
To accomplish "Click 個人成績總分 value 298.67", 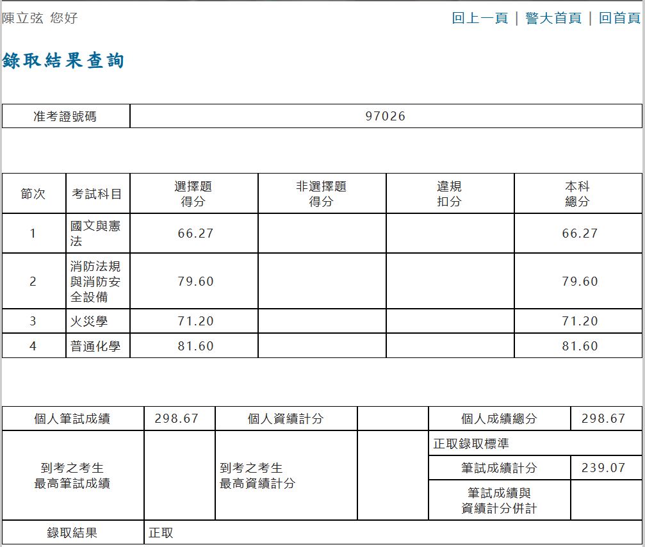I will [603, 419].
